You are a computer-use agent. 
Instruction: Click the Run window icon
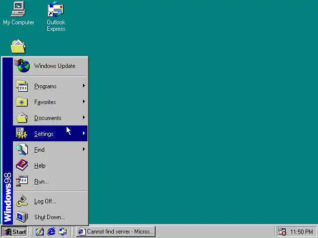point(22,181)
